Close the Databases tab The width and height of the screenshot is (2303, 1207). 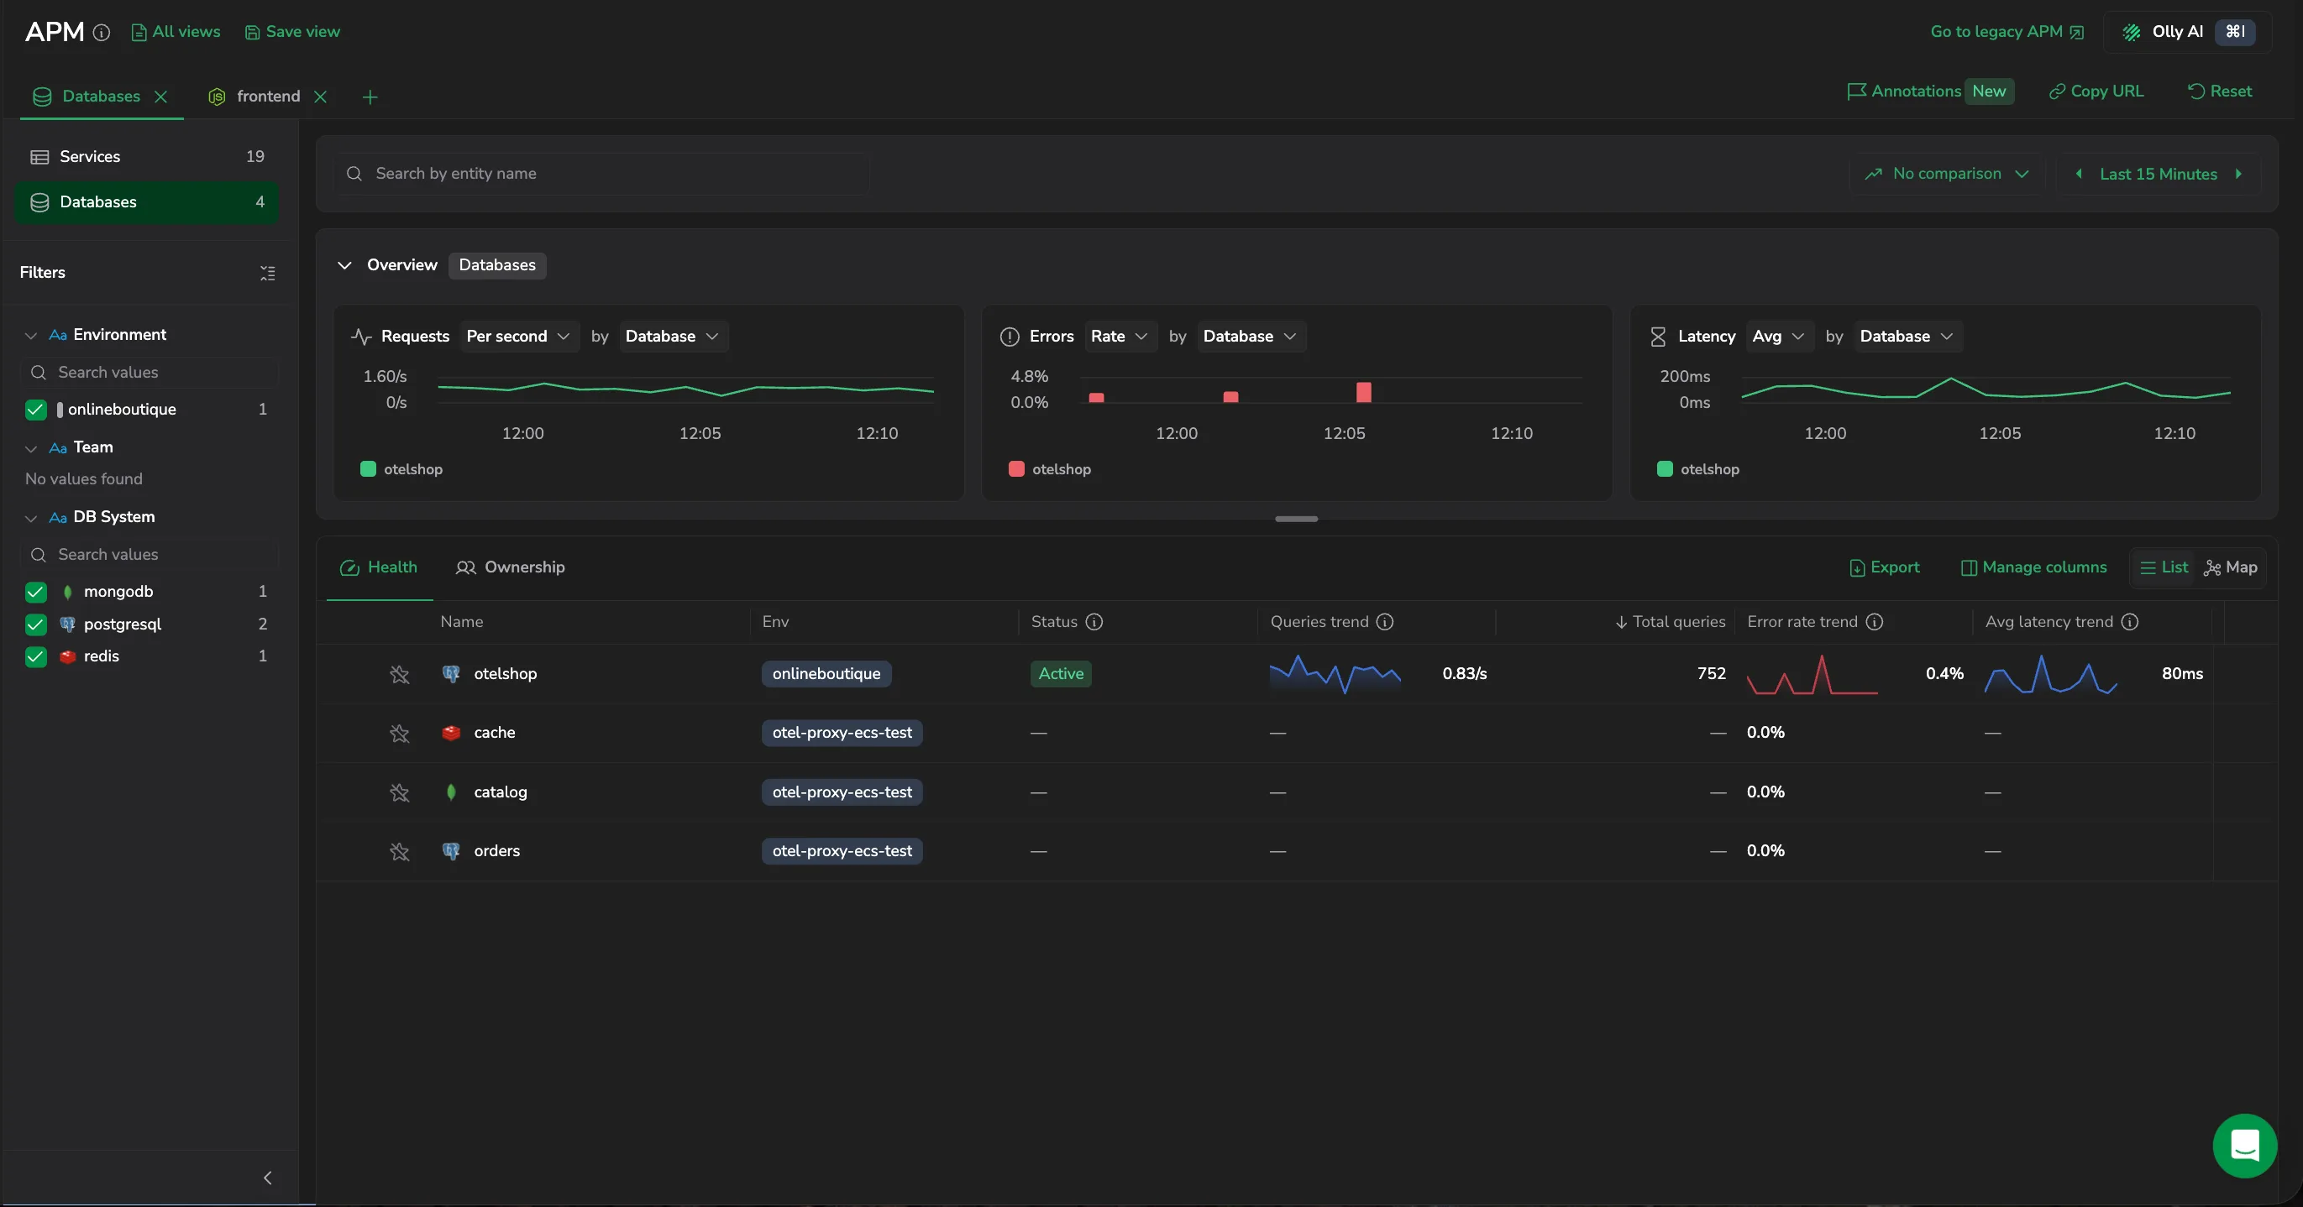coord(161,97)
